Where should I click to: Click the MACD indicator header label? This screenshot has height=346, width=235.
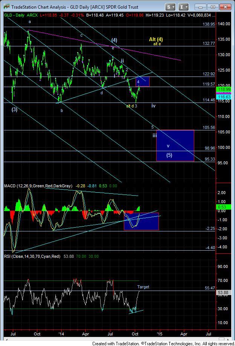[x=38, y=186]
